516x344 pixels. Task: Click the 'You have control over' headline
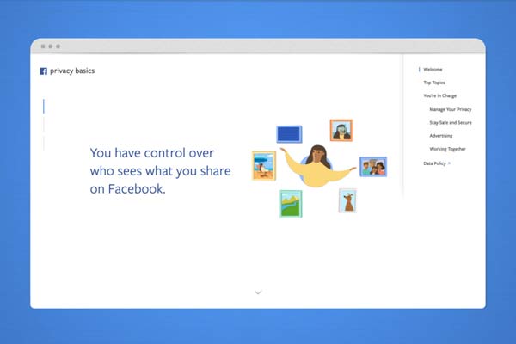coord(160,171)
